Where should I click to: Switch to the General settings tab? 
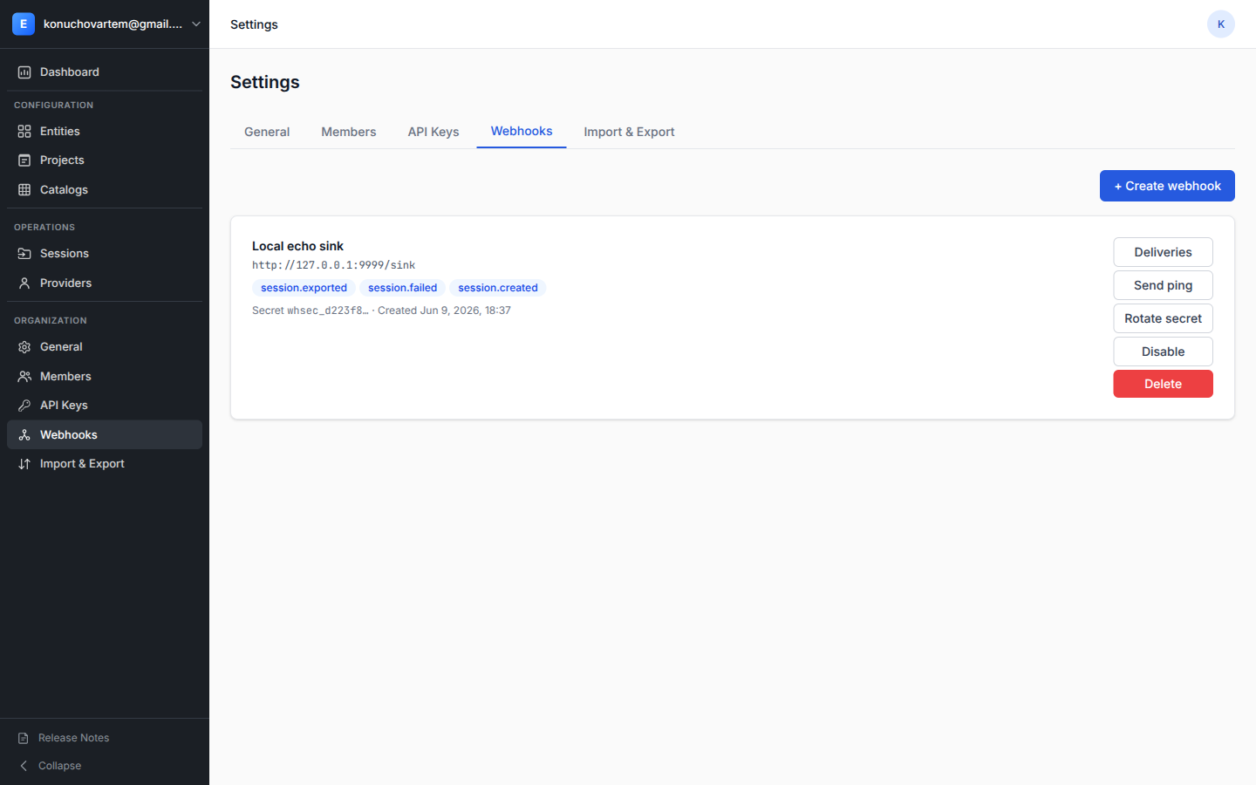[267, 132]
